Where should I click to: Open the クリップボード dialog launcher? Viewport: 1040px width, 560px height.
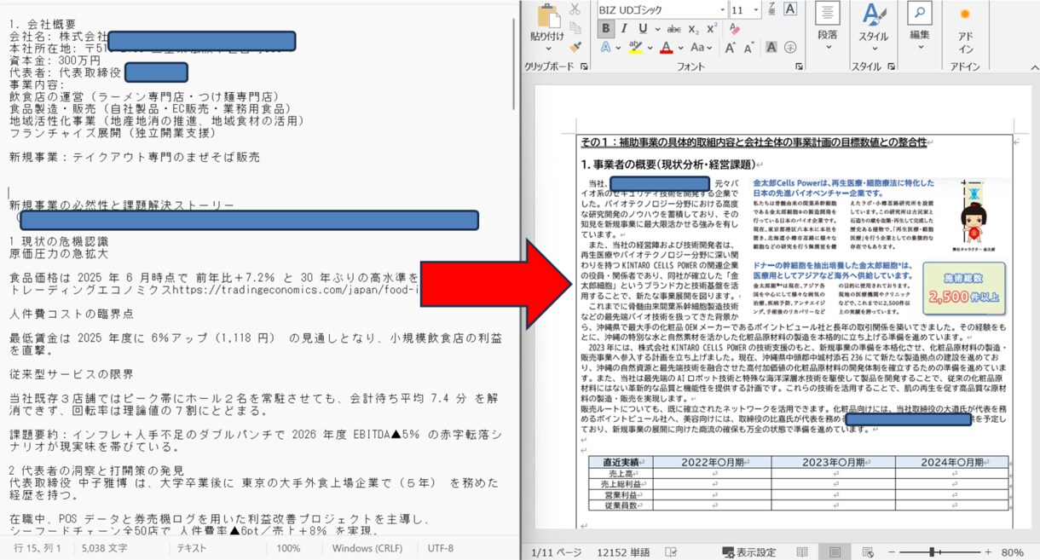click(584, 66)
